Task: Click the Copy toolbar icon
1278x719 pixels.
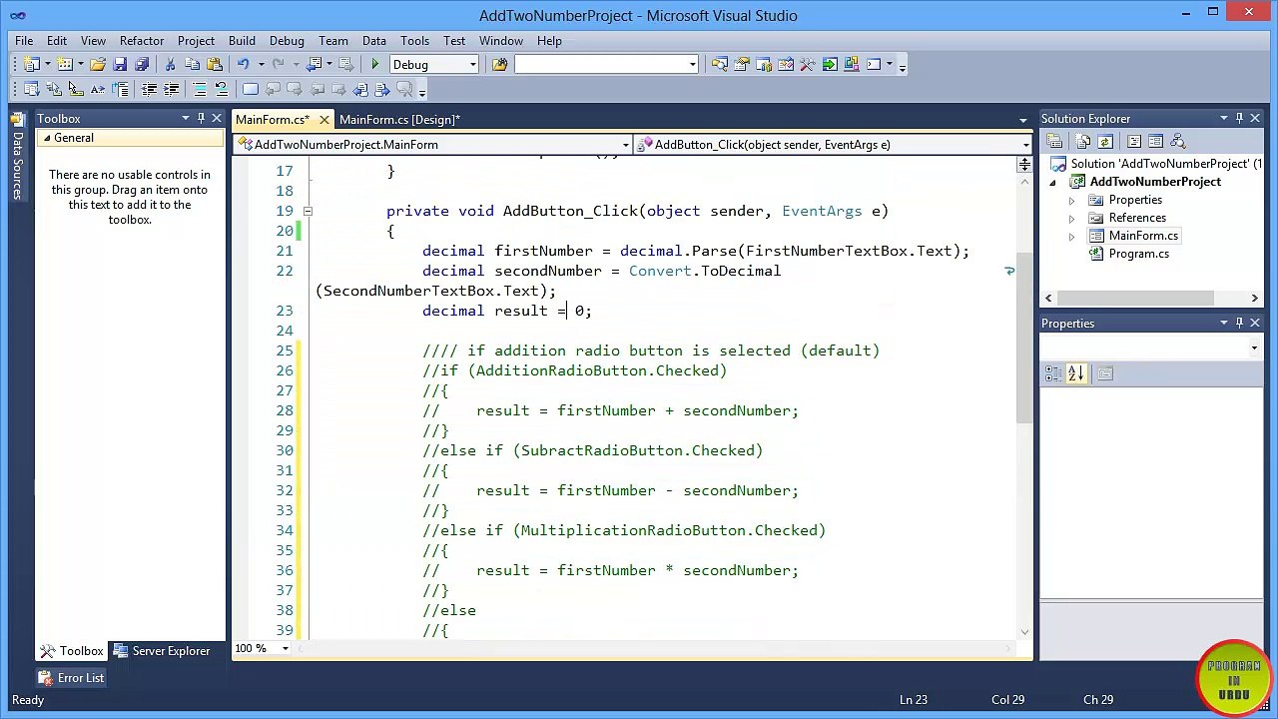Action: (192, 64)
